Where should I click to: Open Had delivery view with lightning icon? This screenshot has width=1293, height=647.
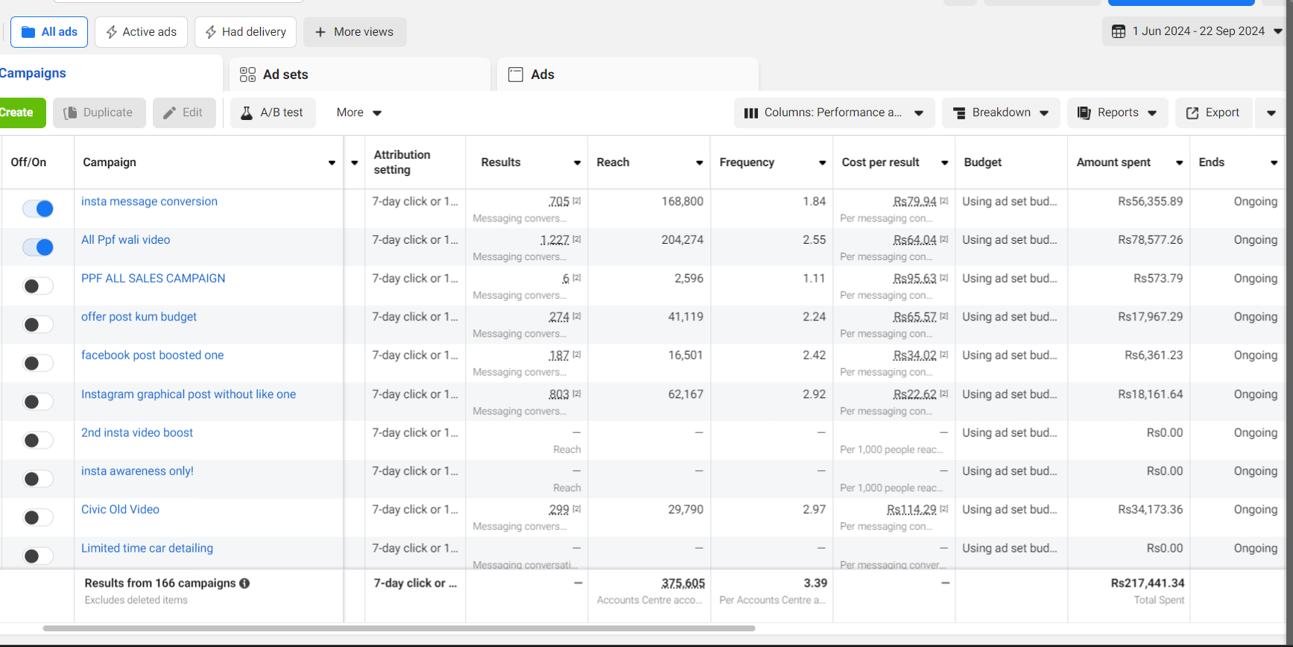tap(245, 32)
